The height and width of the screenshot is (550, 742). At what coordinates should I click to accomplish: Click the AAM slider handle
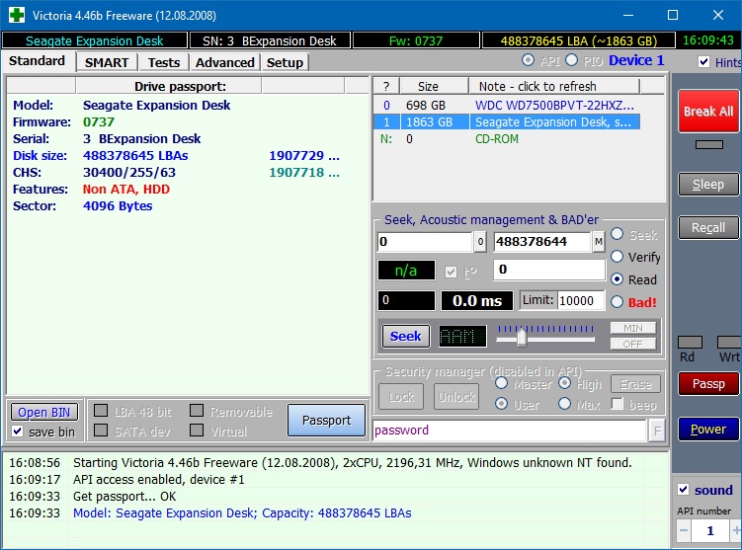[x=522, y=338]
